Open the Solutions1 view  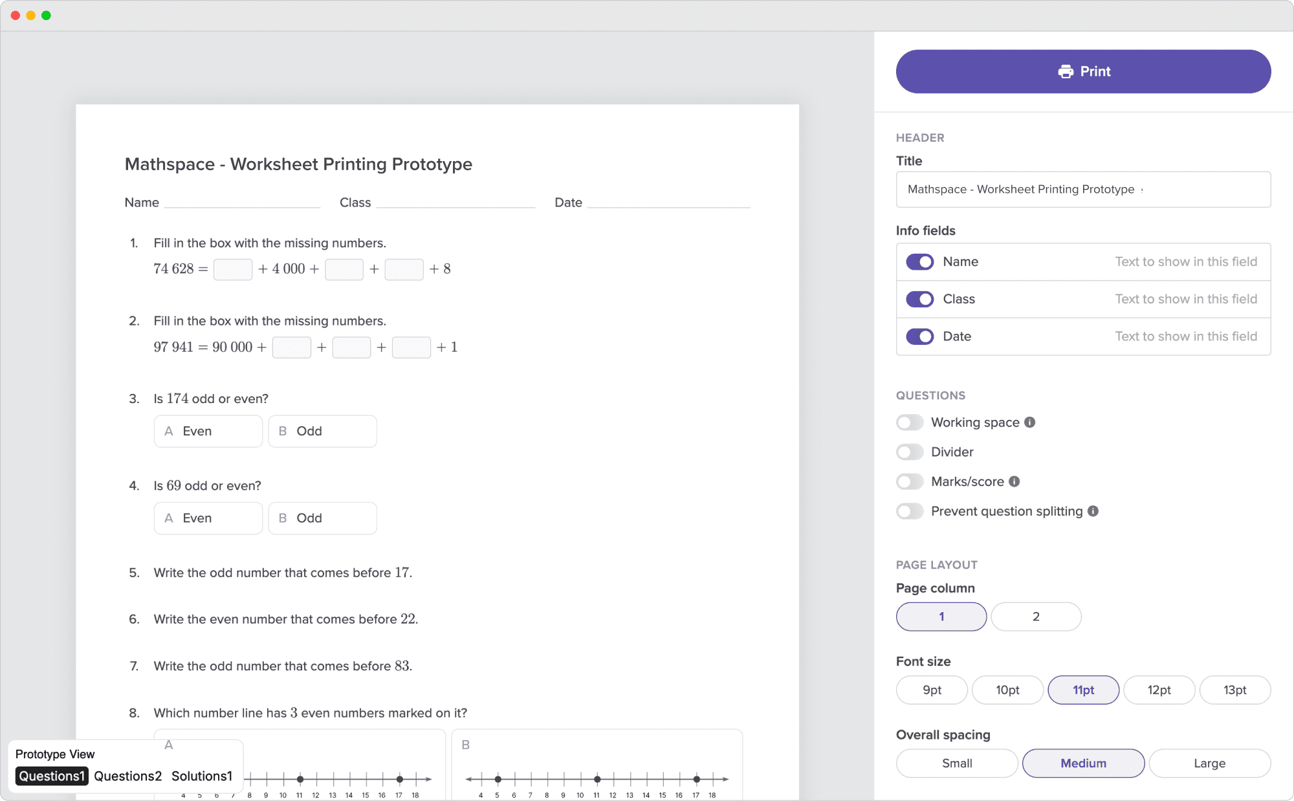point(202,776)
